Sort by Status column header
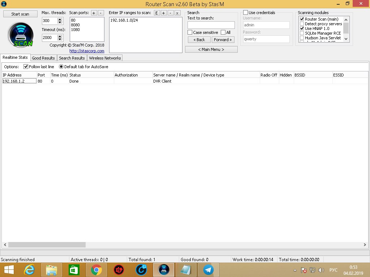Viewport: 370px width, 277px height. pos(91,75)
